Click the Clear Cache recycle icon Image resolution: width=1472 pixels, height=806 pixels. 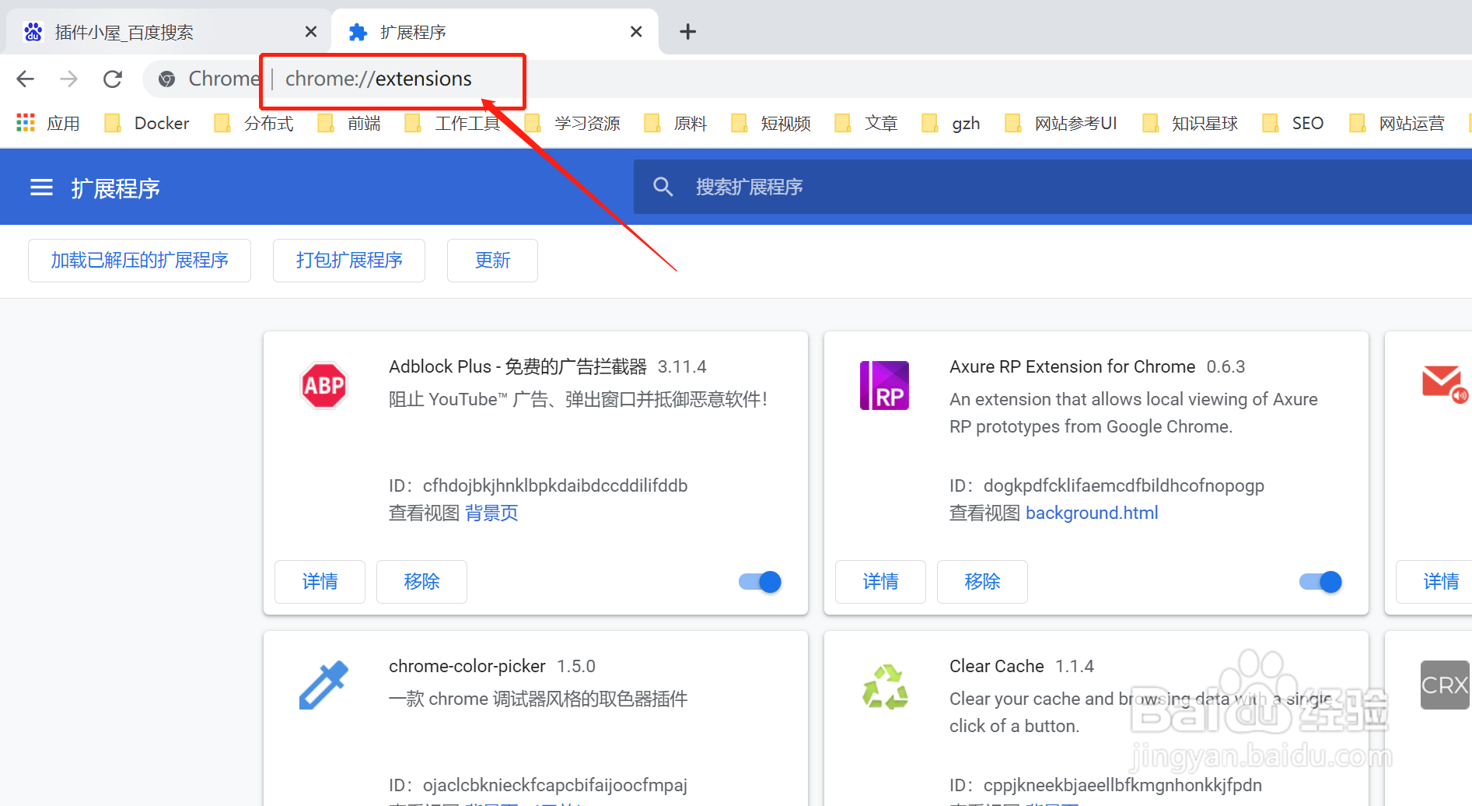(x=885, y=686)
